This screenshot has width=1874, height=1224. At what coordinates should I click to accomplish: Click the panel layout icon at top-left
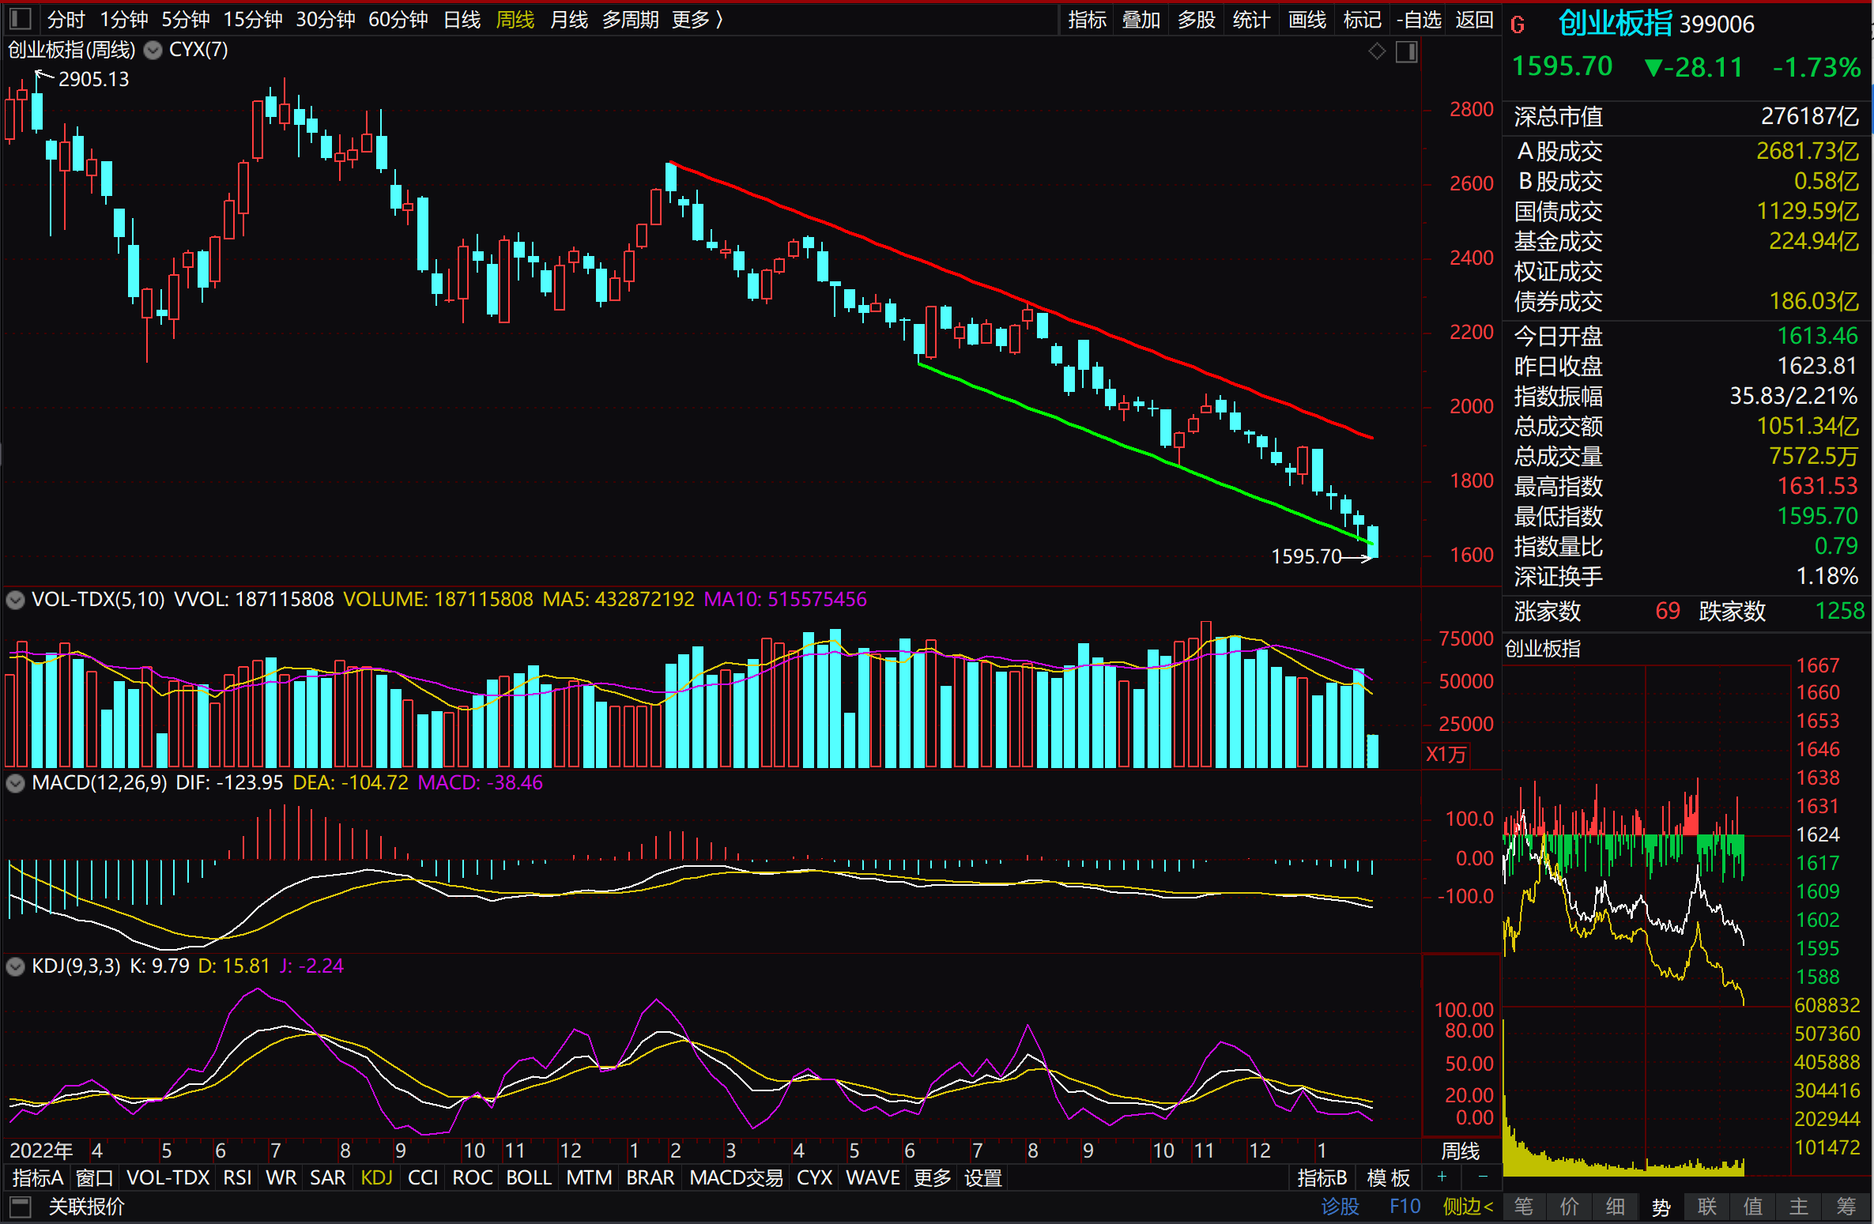tap(20, 19)
